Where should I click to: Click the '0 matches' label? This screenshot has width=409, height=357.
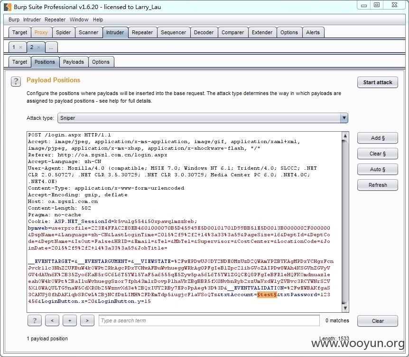[x=337, y=320]
